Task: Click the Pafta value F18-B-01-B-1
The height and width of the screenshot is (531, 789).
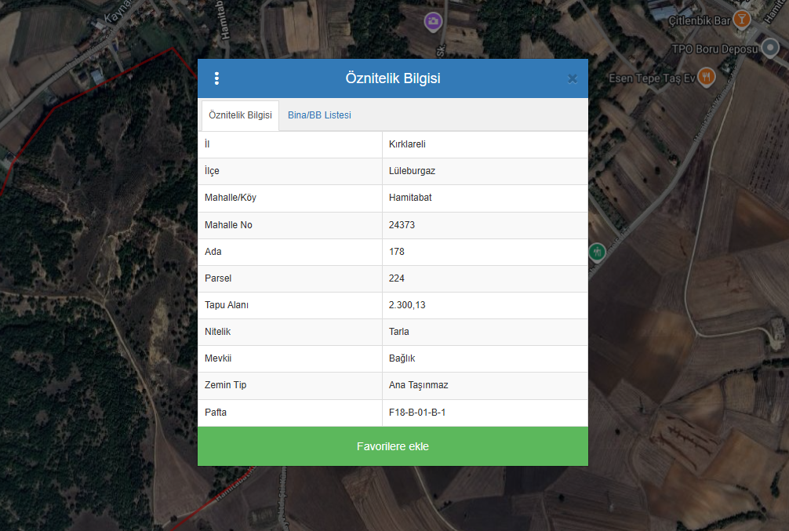Action: pyautogui.click(x=417, y=413)
